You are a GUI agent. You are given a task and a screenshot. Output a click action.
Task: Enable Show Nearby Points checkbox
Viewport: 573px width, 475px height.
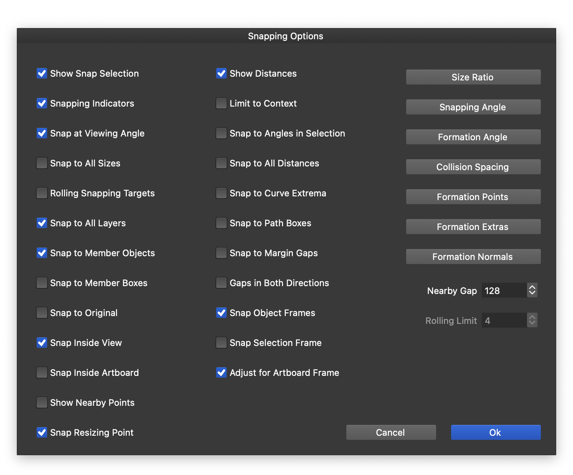tap(42, 402)
